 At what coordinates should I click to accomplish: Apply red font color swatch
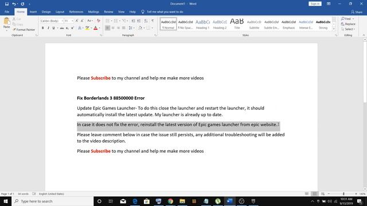pos(96,28)
